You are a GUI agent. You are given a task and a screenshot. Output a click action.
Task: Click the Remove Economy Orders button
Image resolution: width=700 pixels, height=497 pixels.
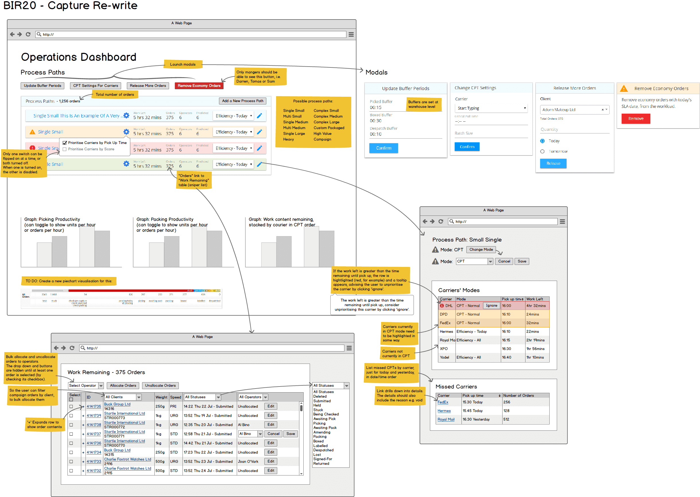pos(199,86)
